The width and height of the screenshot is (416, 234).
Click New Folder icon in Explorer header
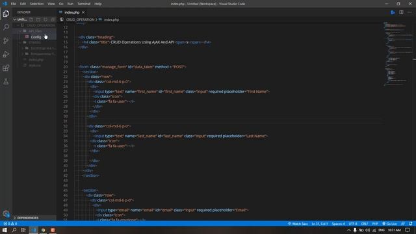[38, 19]
